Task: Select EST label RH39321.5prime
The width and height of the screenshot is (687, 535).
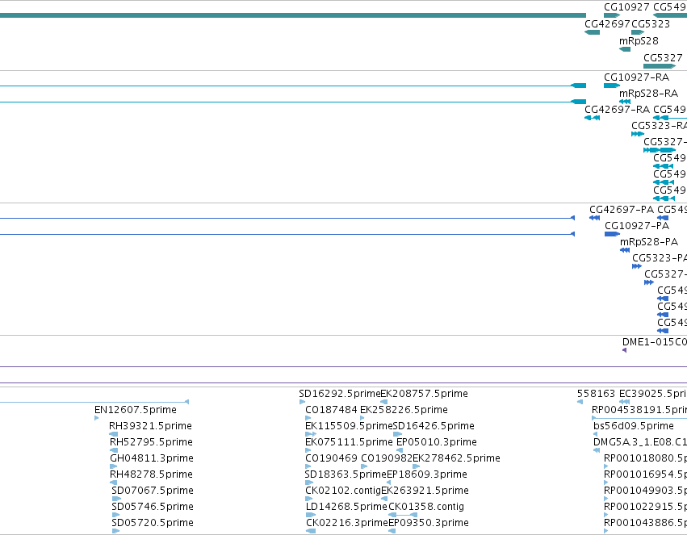Action: [x=150, y=426]
